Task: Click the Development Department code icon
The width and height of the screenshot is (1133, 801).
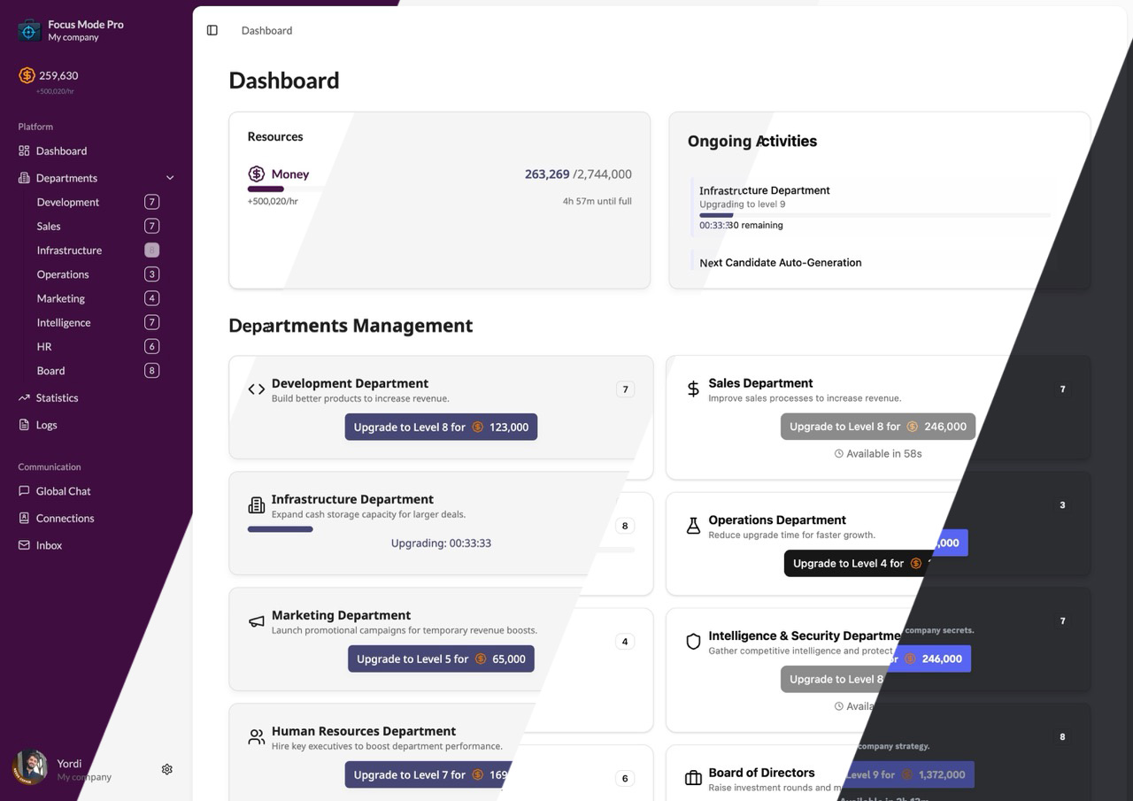Action: coord(256,389)
